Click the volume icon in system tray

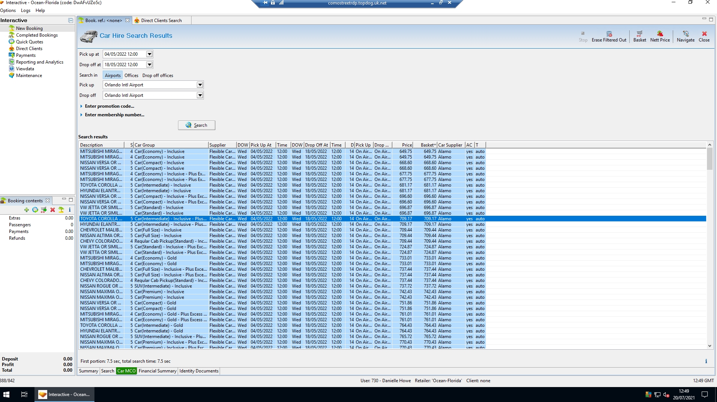point(666,395)
